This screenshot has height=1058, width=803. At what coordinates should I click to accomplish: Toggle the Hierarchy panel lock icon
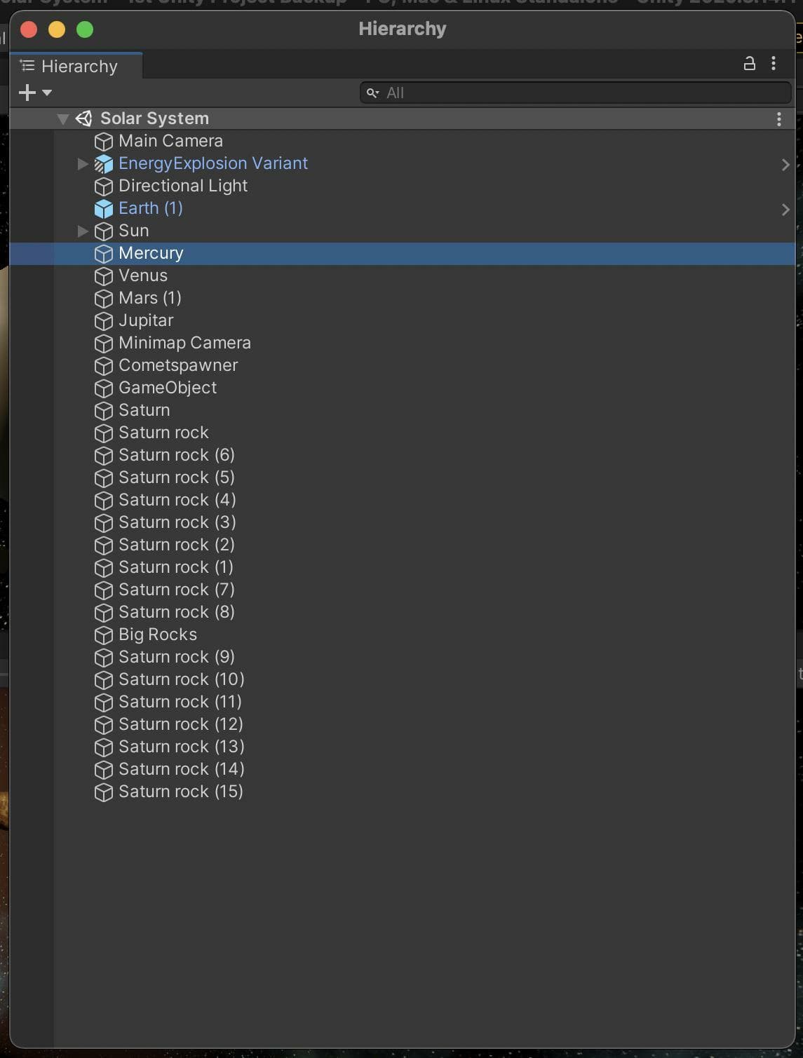pyautogui.click(x=749, y=64)
